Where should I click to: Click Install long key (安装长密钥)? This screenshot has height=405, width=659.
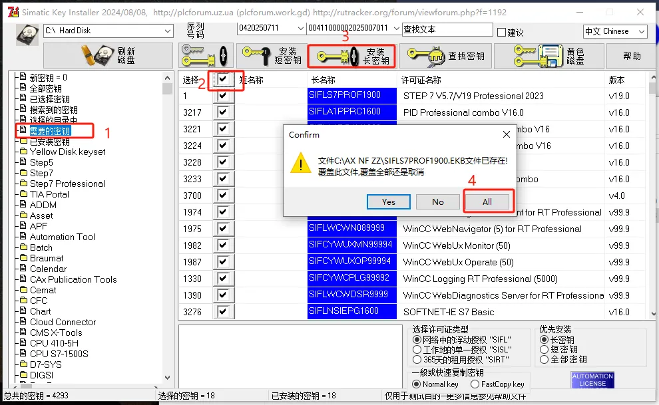pos(351,56)
